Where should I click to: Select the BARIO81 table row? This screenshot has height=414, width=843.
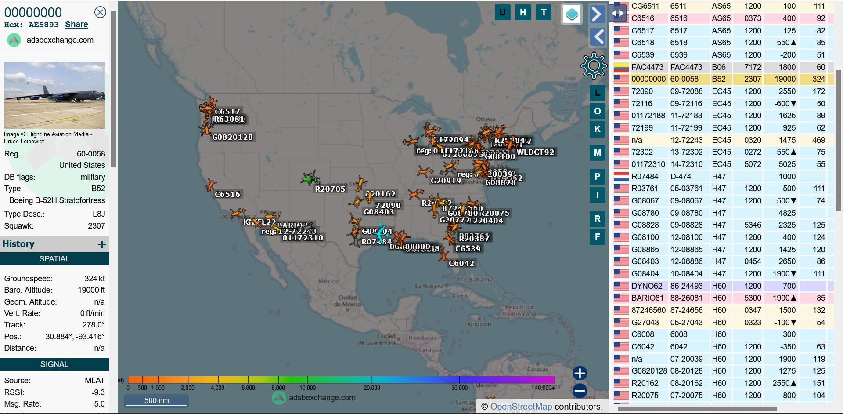pos(724,298)
